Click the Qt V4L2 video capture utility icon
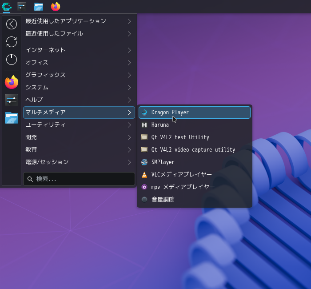311x289 pixels. tap(144, 149)
